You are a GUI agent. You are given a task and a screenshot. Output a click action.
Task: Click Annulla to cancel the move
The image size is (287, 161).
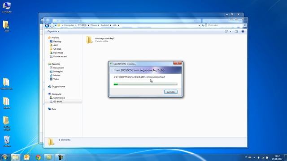point(171,92)
